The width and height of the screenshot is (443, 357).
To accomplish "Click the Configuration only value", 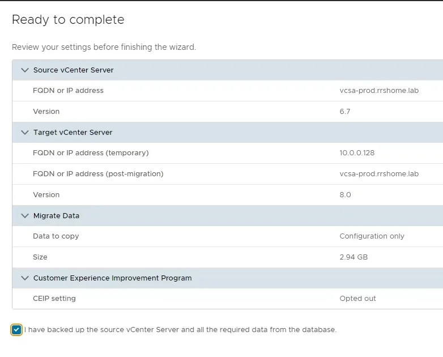I will [x=372, y=236].
